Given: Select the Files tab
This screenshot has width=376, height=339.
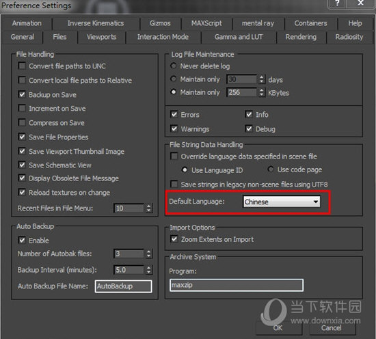Looking at the screenshot, I should [x=59, y=37].
